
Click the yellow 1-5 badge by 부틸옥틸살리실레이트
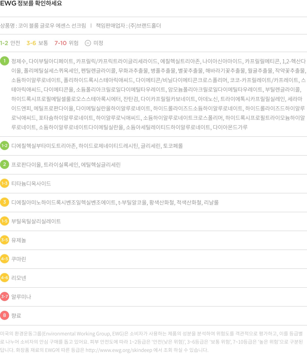[5, 221]
